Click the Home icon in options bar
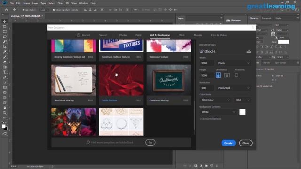 6,10
